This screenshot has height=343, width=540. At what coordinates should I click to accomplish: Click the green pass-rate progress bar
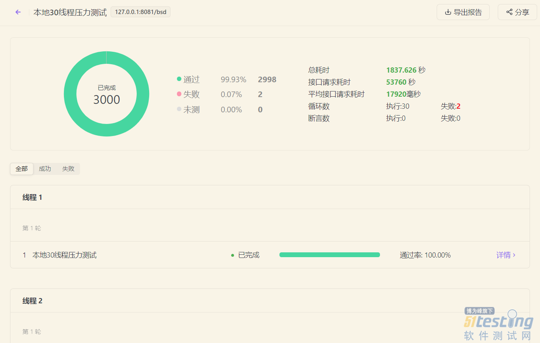330,255
